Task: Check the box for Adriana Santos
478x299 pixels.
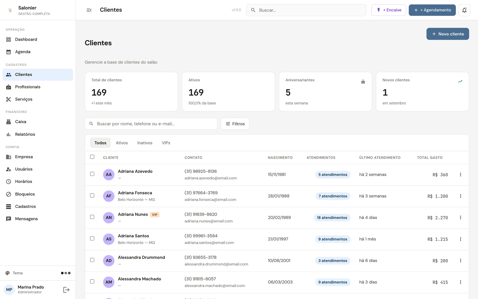Action: point(92,239)
